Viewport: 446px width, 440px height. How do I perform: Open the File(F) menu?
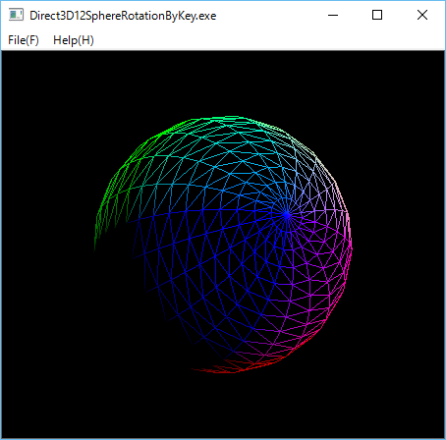(24, 40)
